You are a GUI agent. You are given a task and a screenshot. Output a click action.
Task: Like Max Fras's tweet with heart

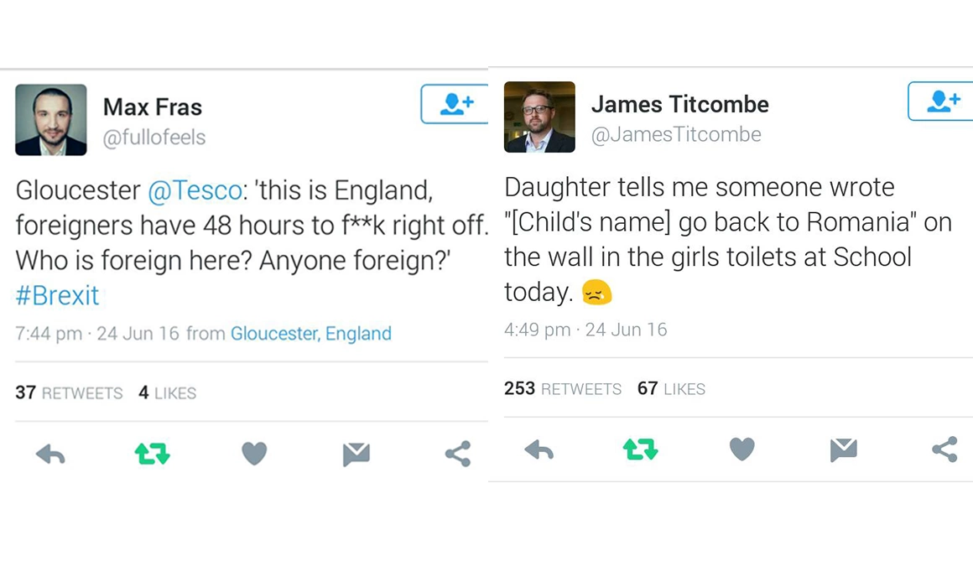coord(254,454)
